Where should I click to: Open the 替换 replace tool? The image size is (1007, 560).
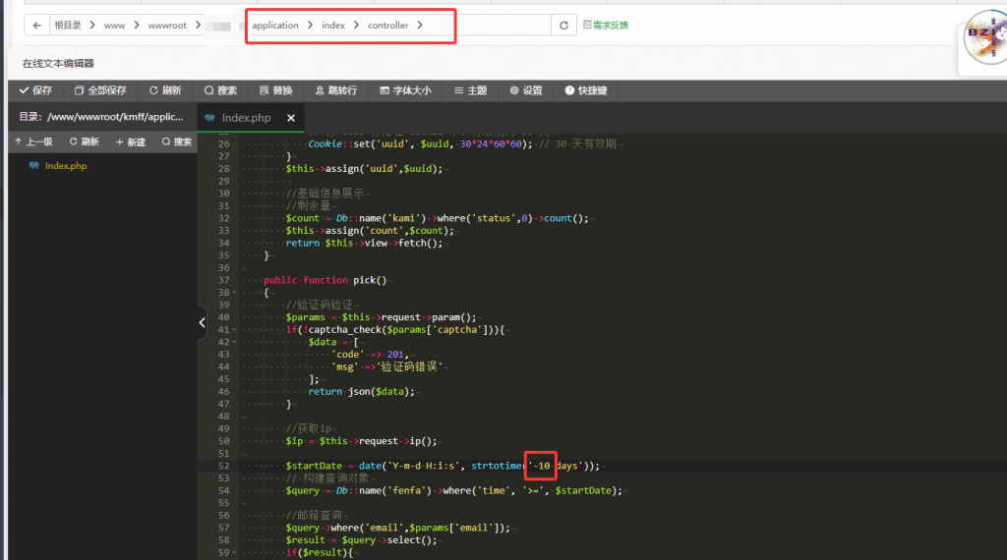[x=275, y=90]
